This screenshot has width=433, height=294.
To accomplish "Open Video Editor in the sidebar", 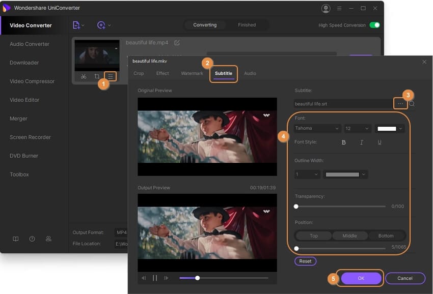I will coord(24,100).
